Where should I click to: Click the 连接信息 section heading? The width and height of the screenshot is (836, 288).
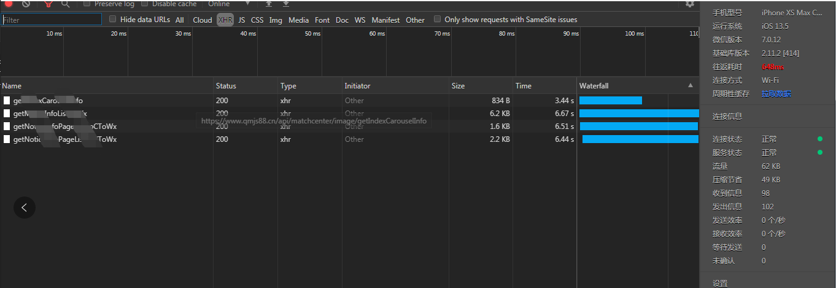pos(727,116)
